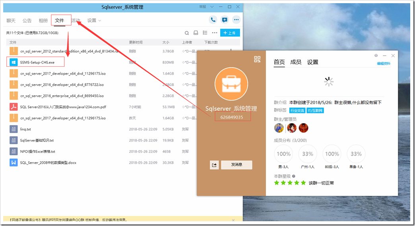
Task: Open file toolbar ellipsis options
Action: click(x=215, y=33)
